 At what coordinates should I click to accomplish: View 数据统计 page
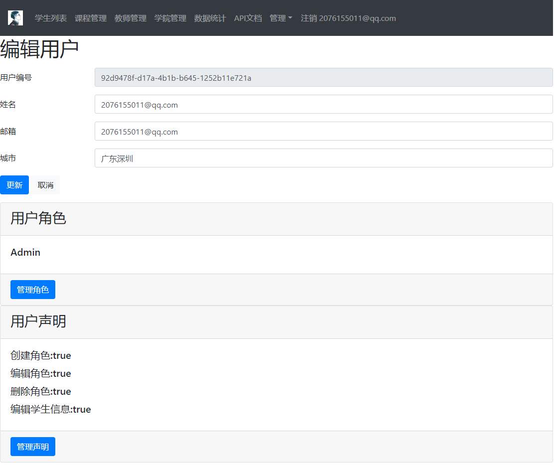coord(210,18)
